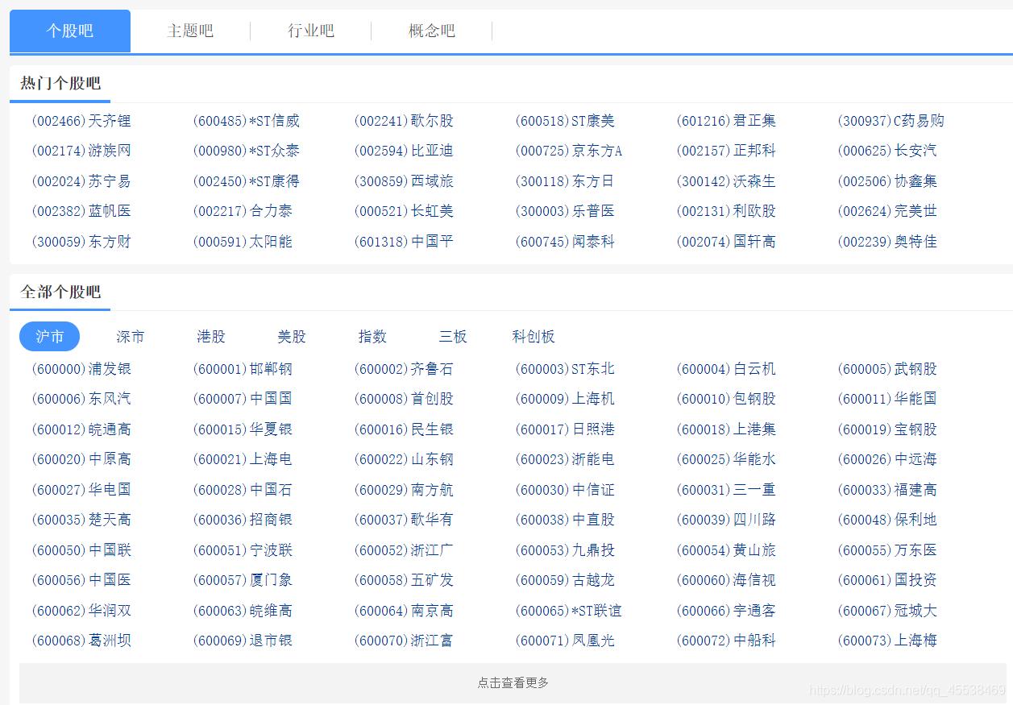Open (600745)闻泰科 link
The image size is (1013, 705).
[x=565, y=242]
